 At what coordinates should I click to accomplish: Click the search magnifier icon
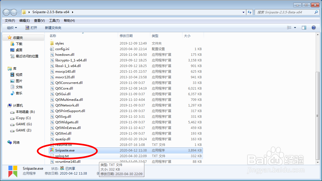point(316,12)
